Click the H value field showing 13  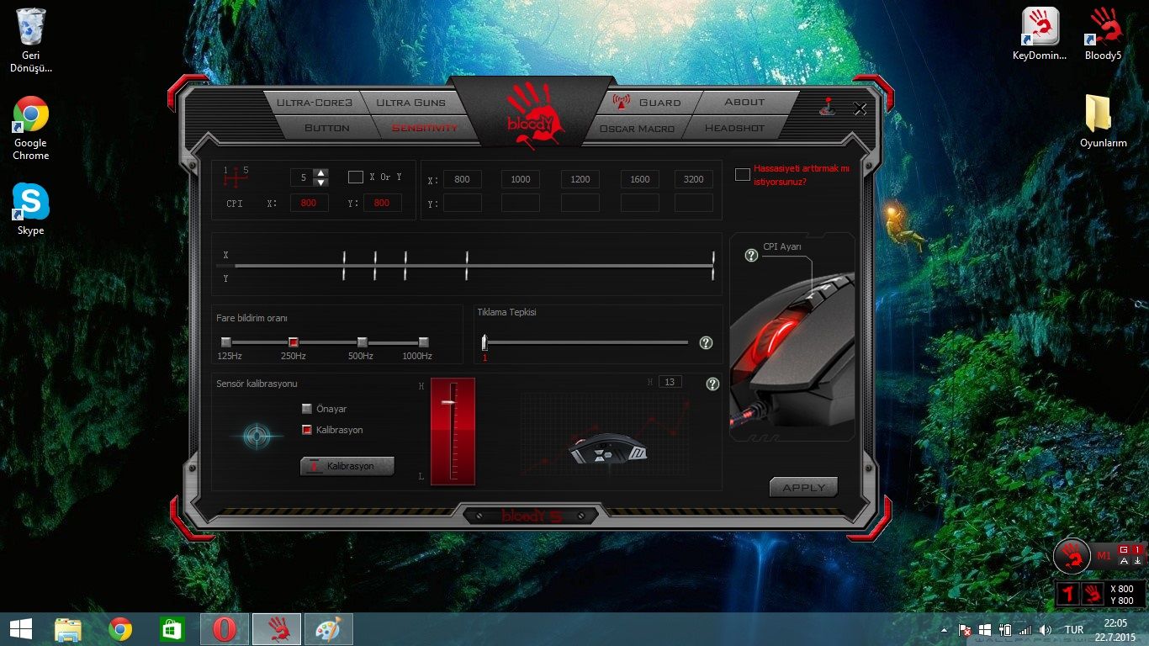click(x=670, y=382)
